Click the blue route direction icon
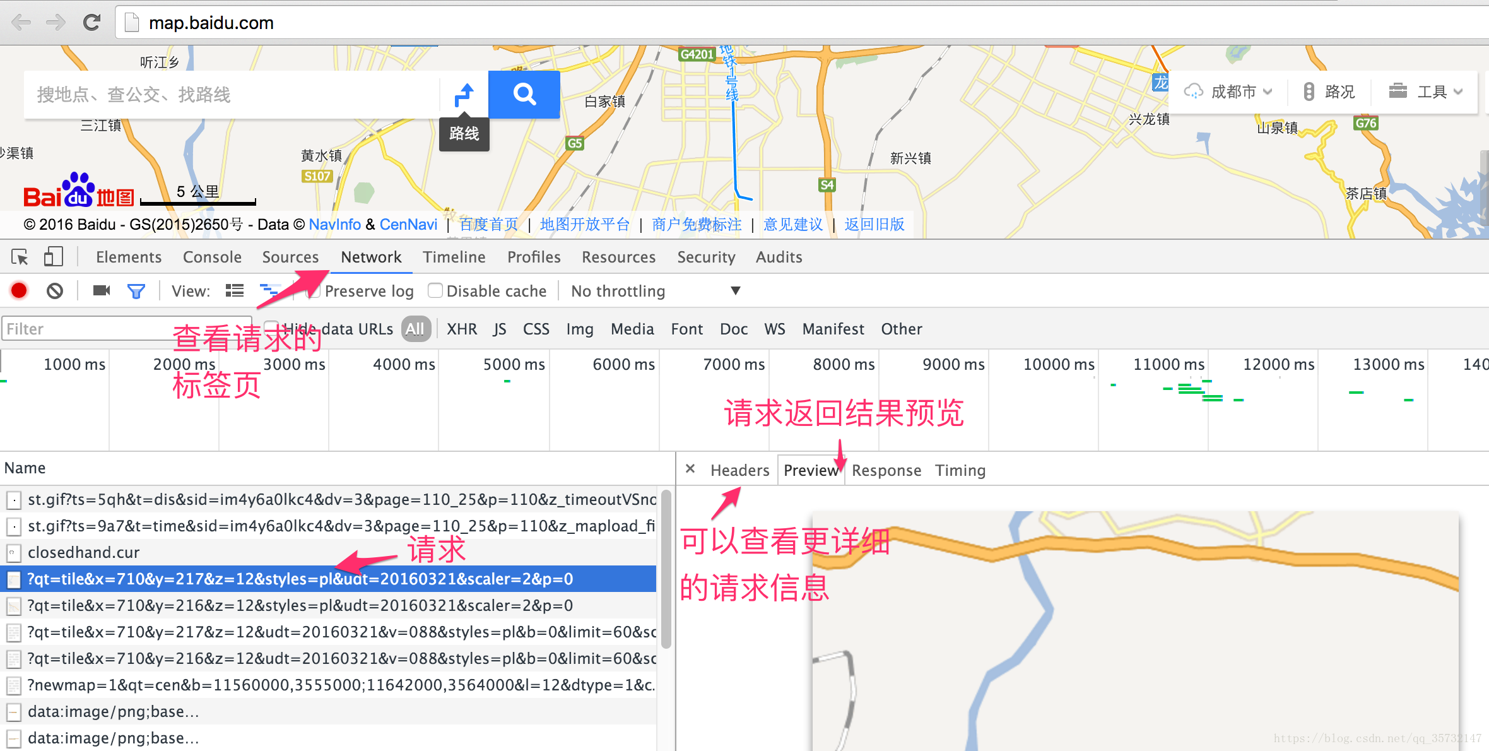 [x=464, y=95]
